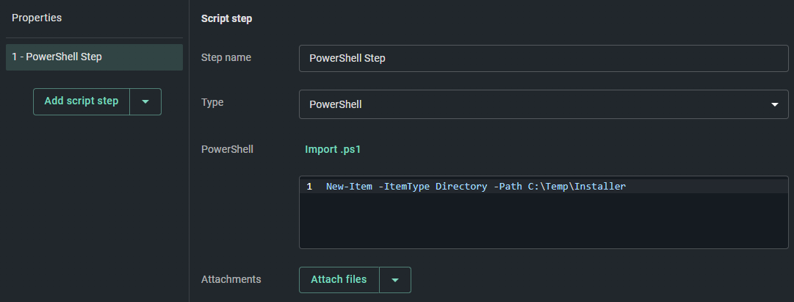Click the Attach files button
This screenshot has width=794, height=302.
(x=339, y=280)
